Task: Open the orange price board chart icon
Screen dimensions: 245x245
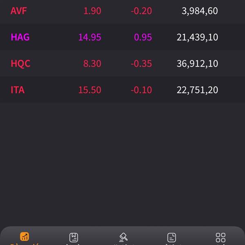Action: 24,236
